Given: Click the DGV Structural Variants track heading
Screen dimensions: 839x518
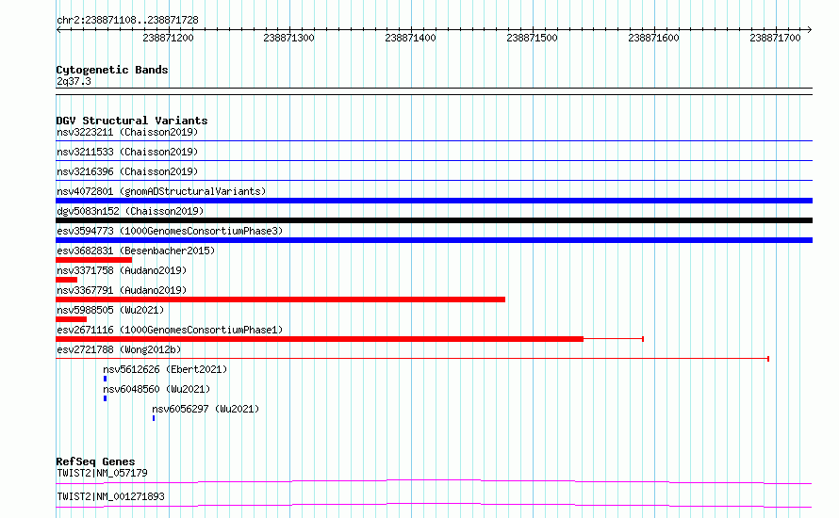Looking at the screenshot, I should click(132, 121).
